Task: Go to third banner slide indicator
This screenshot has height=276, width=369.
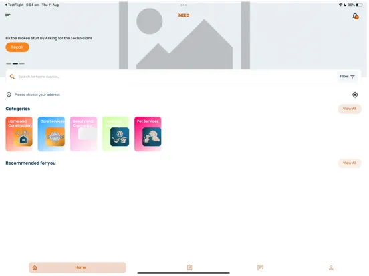Action: pos(22,63)
